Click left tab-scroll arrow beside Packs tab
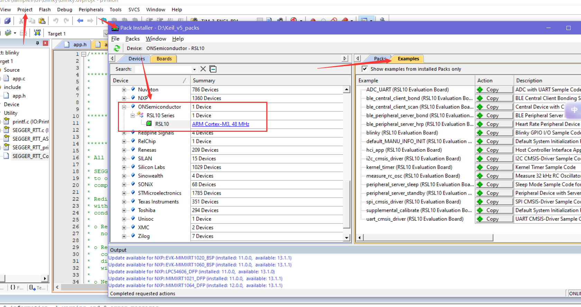581x307 pixels. coord(358,59)
